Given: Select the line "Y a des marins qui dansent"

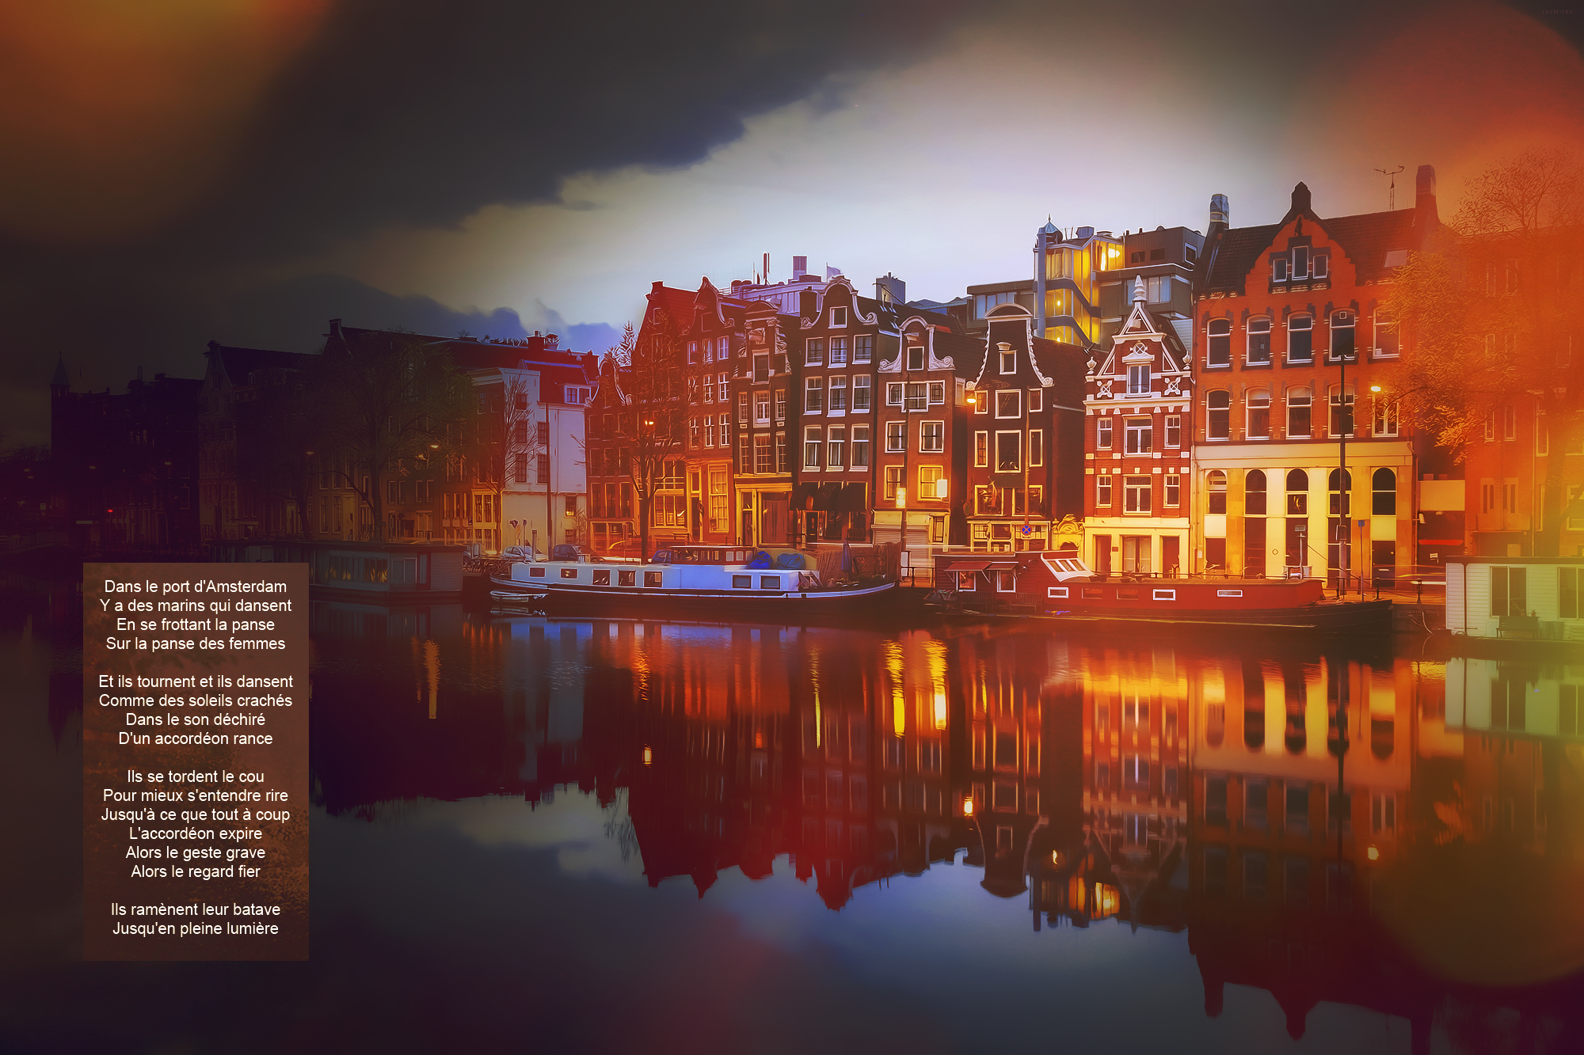Looking at the screenshot, I should pos(196,605).
